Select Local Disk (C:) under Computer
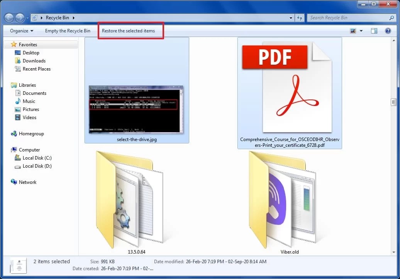Viewport: 400px width, 279px height. coord(37,158)
